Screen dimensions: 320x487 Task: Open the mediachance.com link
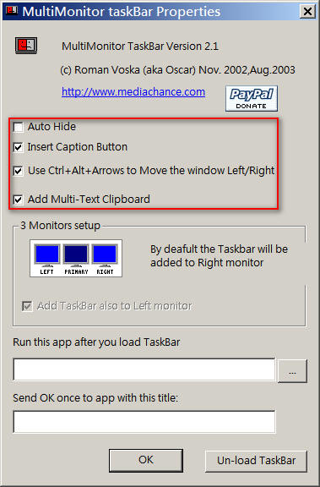(133, 91)
